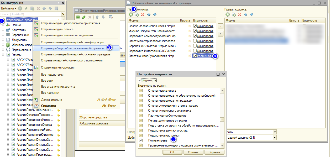Click move down arrow in left column toolbar
Screen dimensions: 330x157
(155, 14)
